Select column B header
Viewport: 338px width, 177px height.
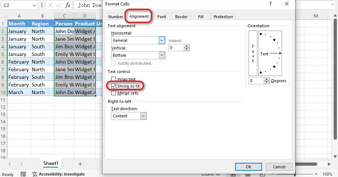pyautogui.click(x=43, y=16)
